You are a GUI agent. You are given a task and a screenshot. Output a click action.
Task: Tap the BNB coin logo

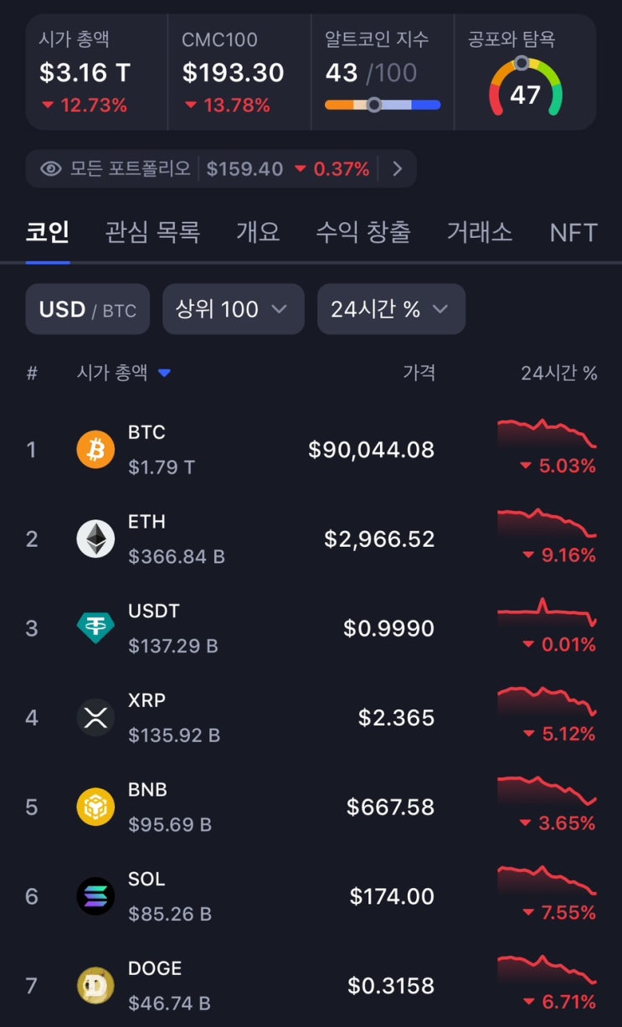click(x=95, y=807)
